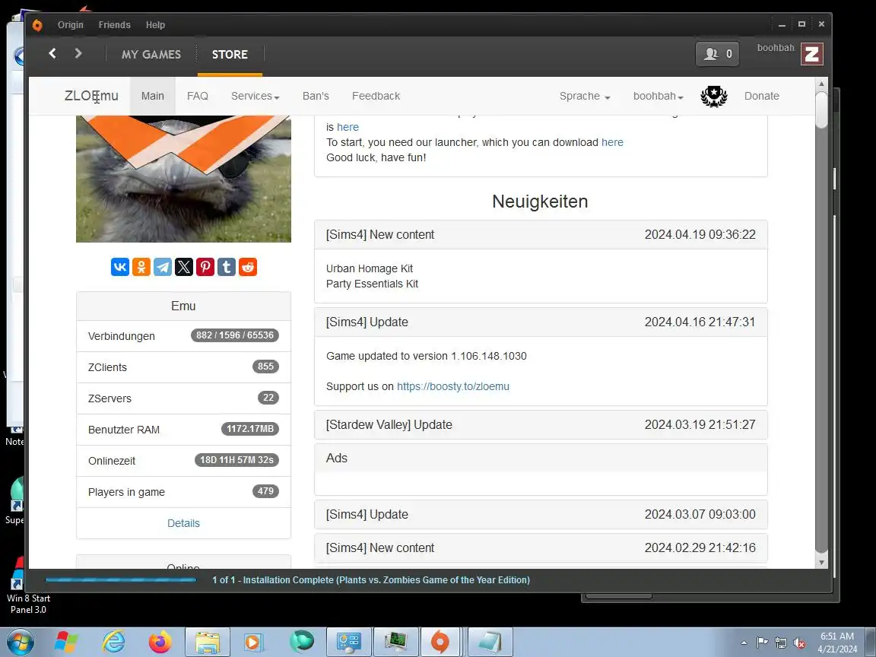Expand the [Stardew Valley] Update news
The image size is (876, 657).
(541, 424)
